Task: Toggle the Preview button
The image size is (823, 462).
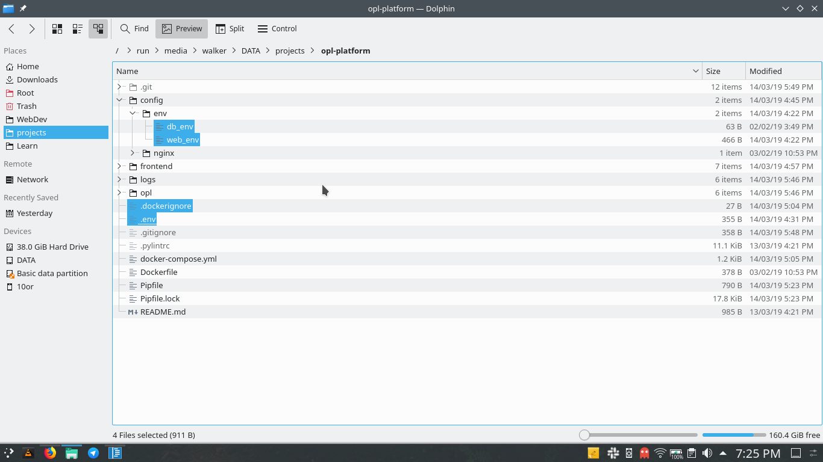Action: pos(181,28)
